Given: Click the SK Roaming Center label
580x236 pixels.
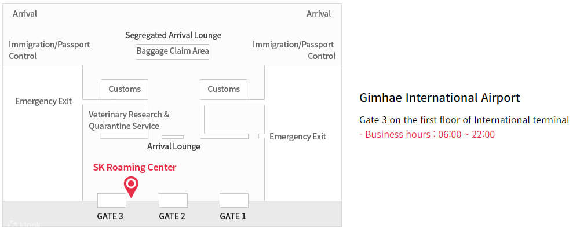Looking at the screenshot, I should point(134,167).
